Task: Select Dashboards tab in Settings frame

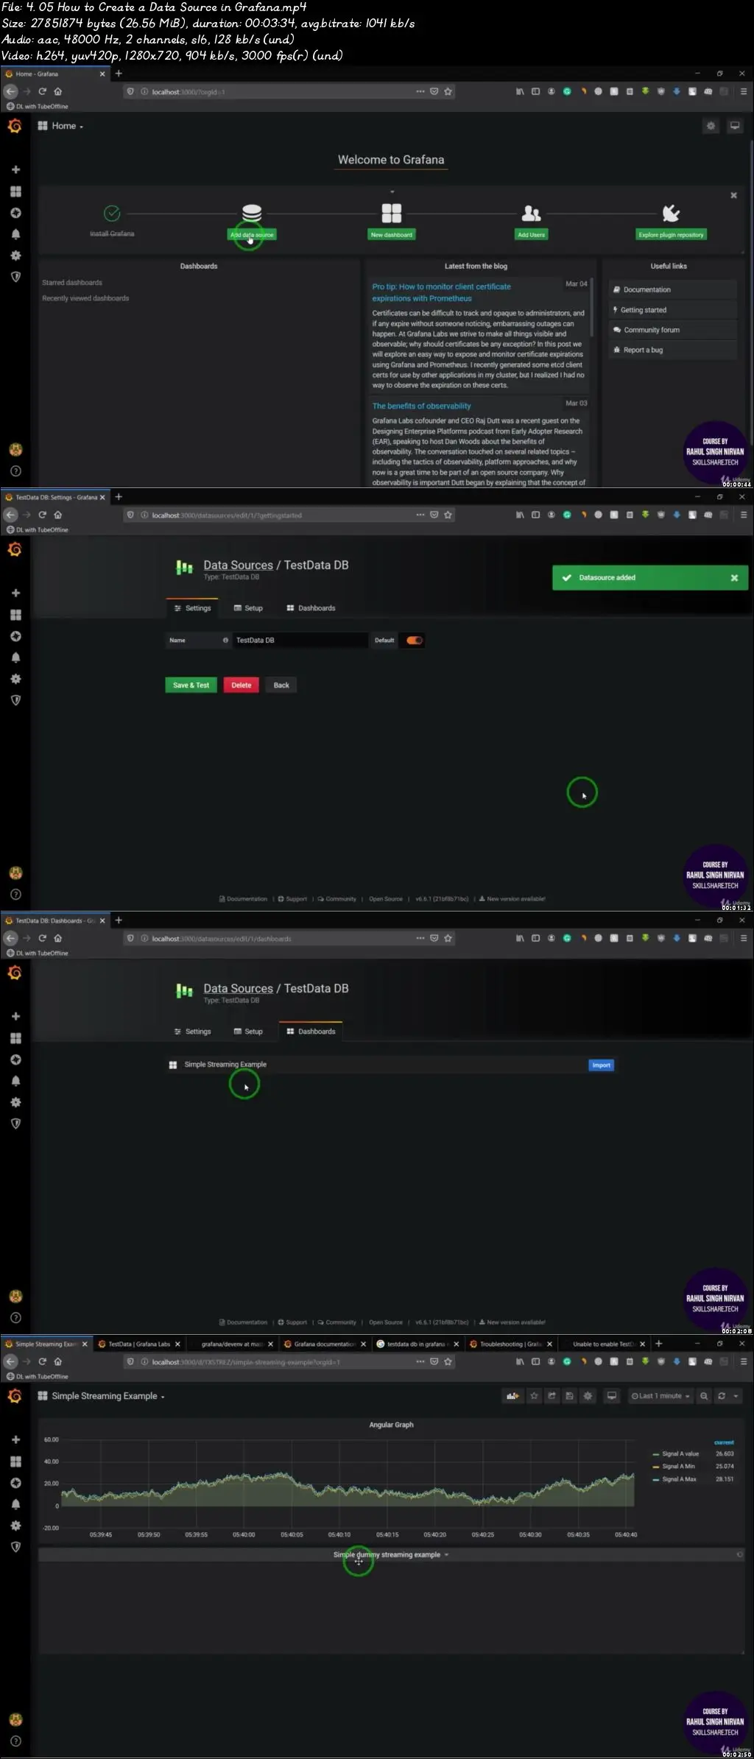Action: [x=311, y=608]
